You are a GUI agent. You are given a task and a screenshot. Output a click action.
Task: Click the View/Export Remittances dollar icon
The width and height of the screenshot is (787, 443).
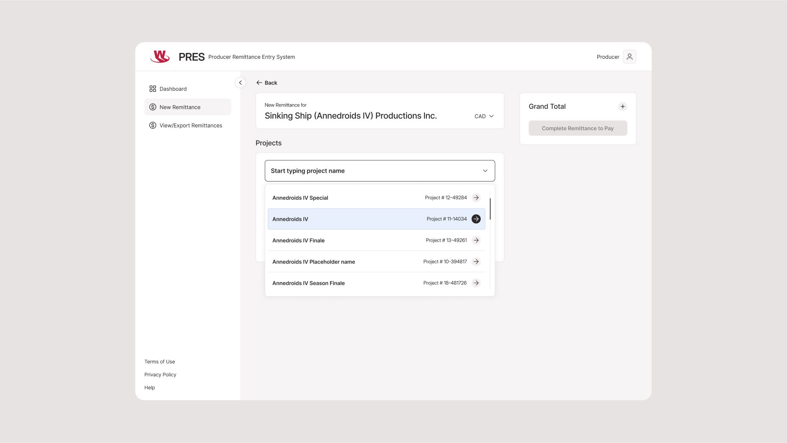click(153, 125)
